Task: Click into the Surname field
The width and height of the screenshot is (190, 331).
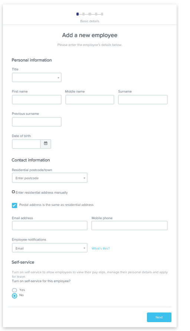Action: [143, 100]
